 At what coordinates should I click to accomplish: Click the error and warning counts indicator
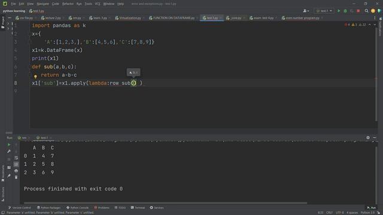coord(355,24)
